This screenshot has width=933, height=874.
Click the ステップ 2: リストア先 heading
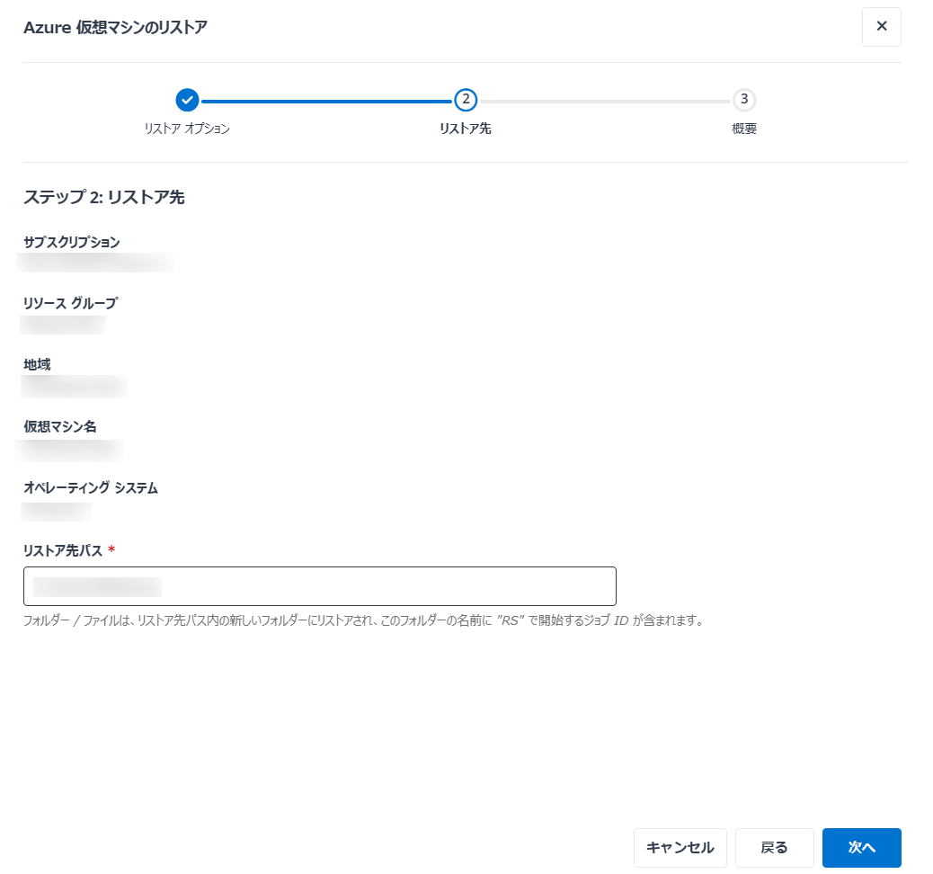104,197
